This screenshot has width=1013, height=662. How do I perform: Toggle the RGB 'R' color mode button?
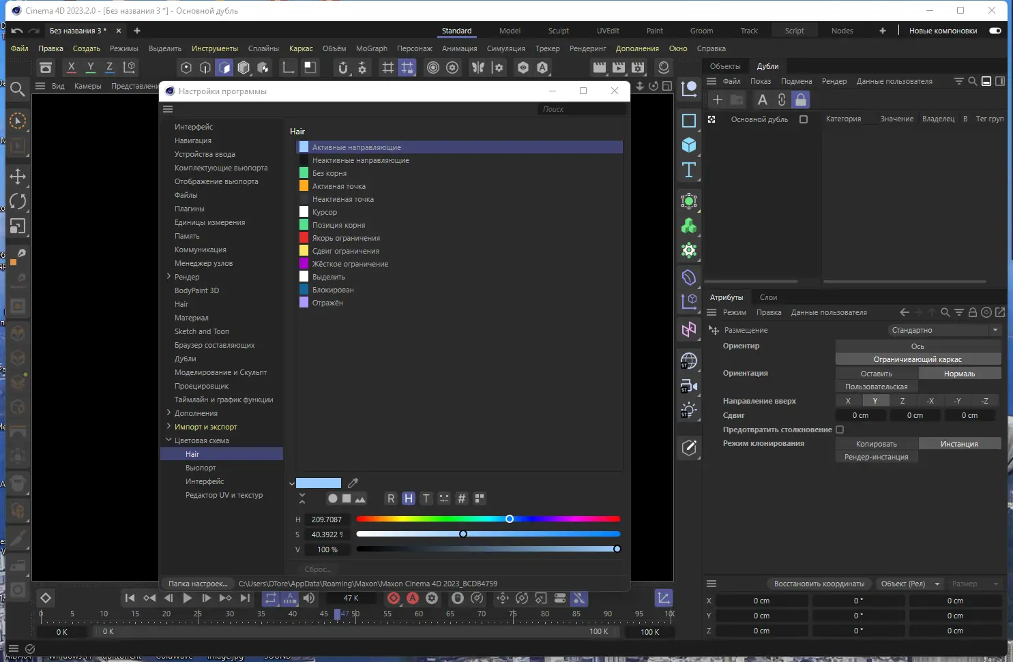[391, 498]
